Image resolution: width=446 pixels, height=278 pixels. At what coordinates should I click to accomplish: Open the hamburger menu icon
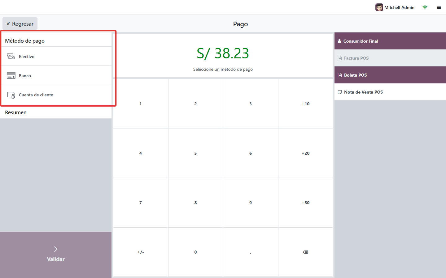click(439, 7)
